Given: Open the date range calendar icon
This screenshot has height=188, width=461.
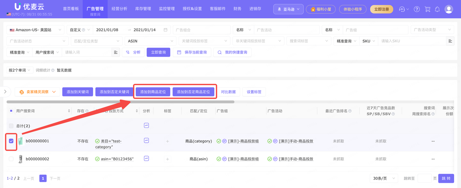Looking at the screenshot, I should point(165,30).
